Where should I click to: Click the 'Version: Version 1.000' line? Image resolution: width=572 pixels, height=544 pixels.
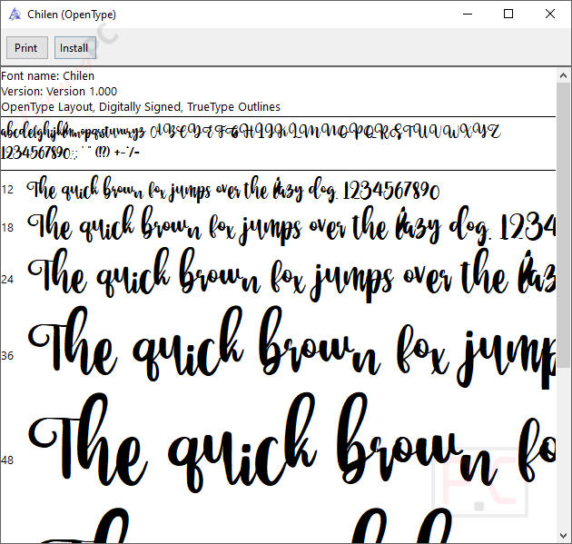click(59, 91)
